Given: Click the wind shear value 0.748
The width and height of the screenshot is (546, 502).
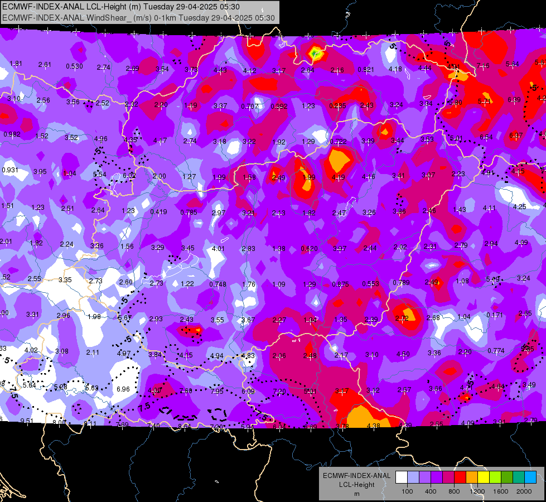Looking at the screenshot, I should (x=218, y=284).
